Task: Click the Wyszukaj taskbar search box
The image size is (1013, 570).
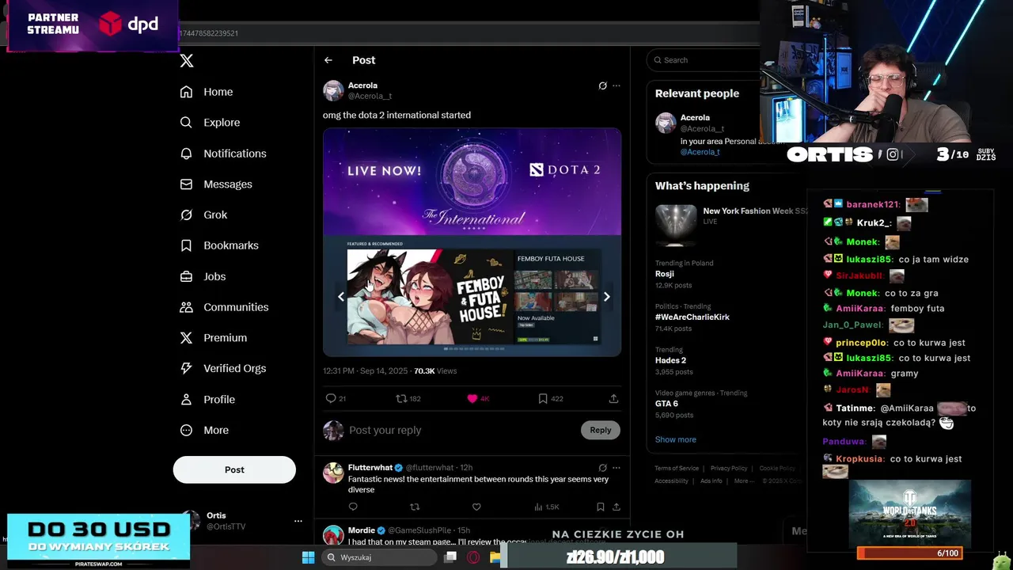Action: pos(380,557)
